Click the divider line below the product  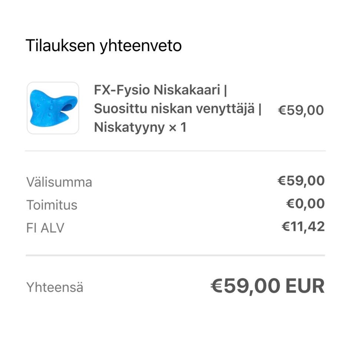pos(175,151)
